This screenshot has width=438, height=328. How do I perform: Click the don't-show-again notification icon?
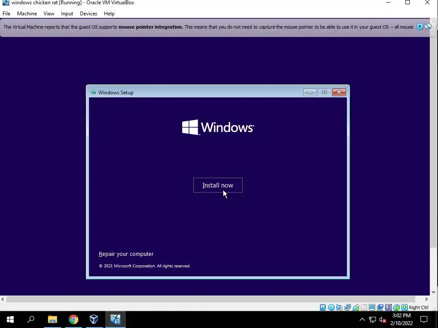428,26
